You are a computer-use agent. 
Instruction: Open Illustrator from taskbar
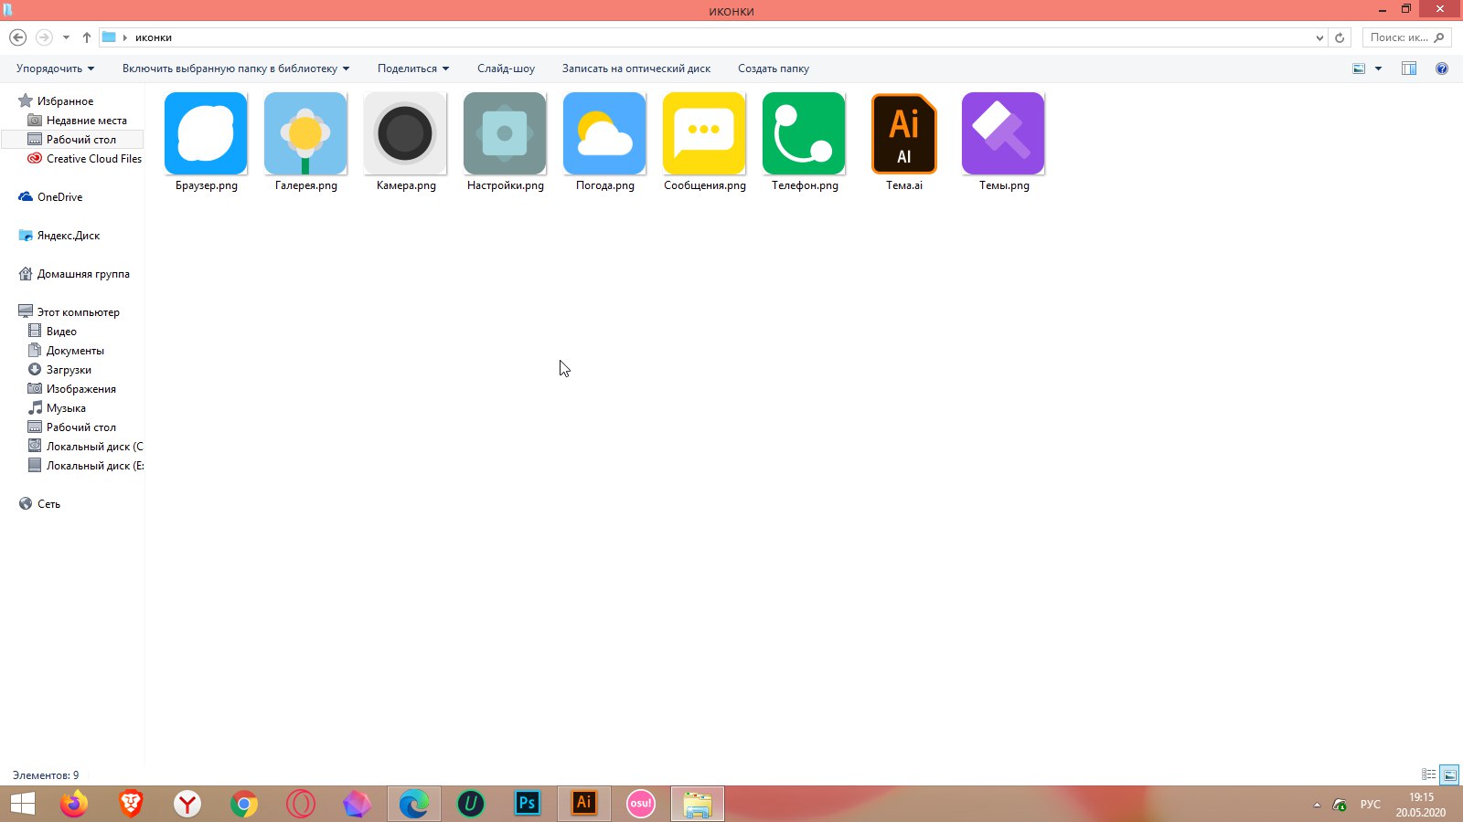point(584,804)
